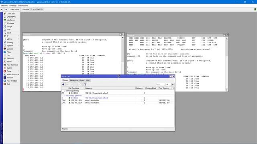Click the redo arrow in toolbar
Screen dimensions: 257x144
click(6, 10)
